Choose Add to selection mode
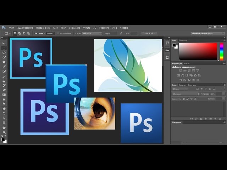The height and width of the screenshot is (170, 227). point(20,33)
